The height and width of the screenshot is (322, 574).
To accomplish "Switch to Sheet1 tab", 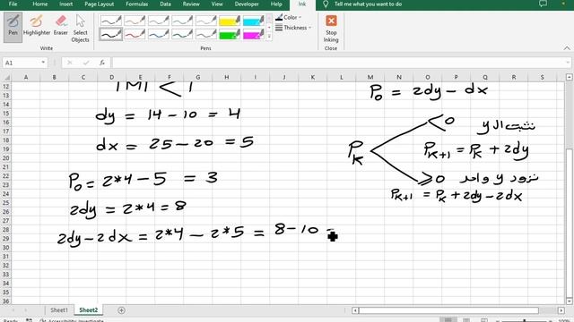I will 59,310.
